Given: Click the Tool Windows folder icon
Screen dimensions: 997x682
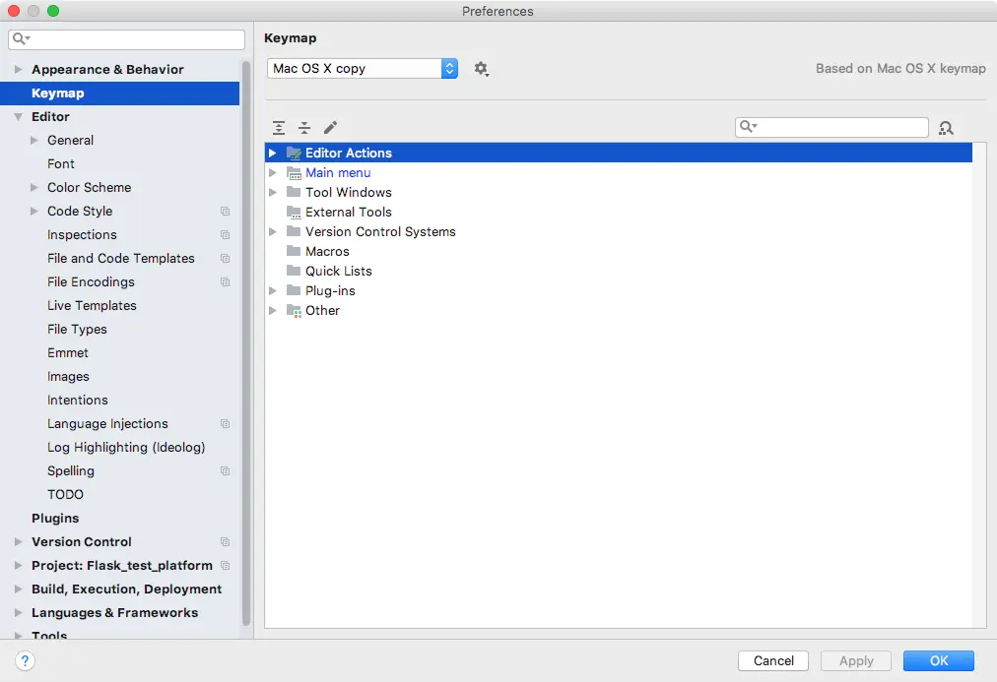Looking at the screenshot, I should pyautogui.click(x=294, y=192).
